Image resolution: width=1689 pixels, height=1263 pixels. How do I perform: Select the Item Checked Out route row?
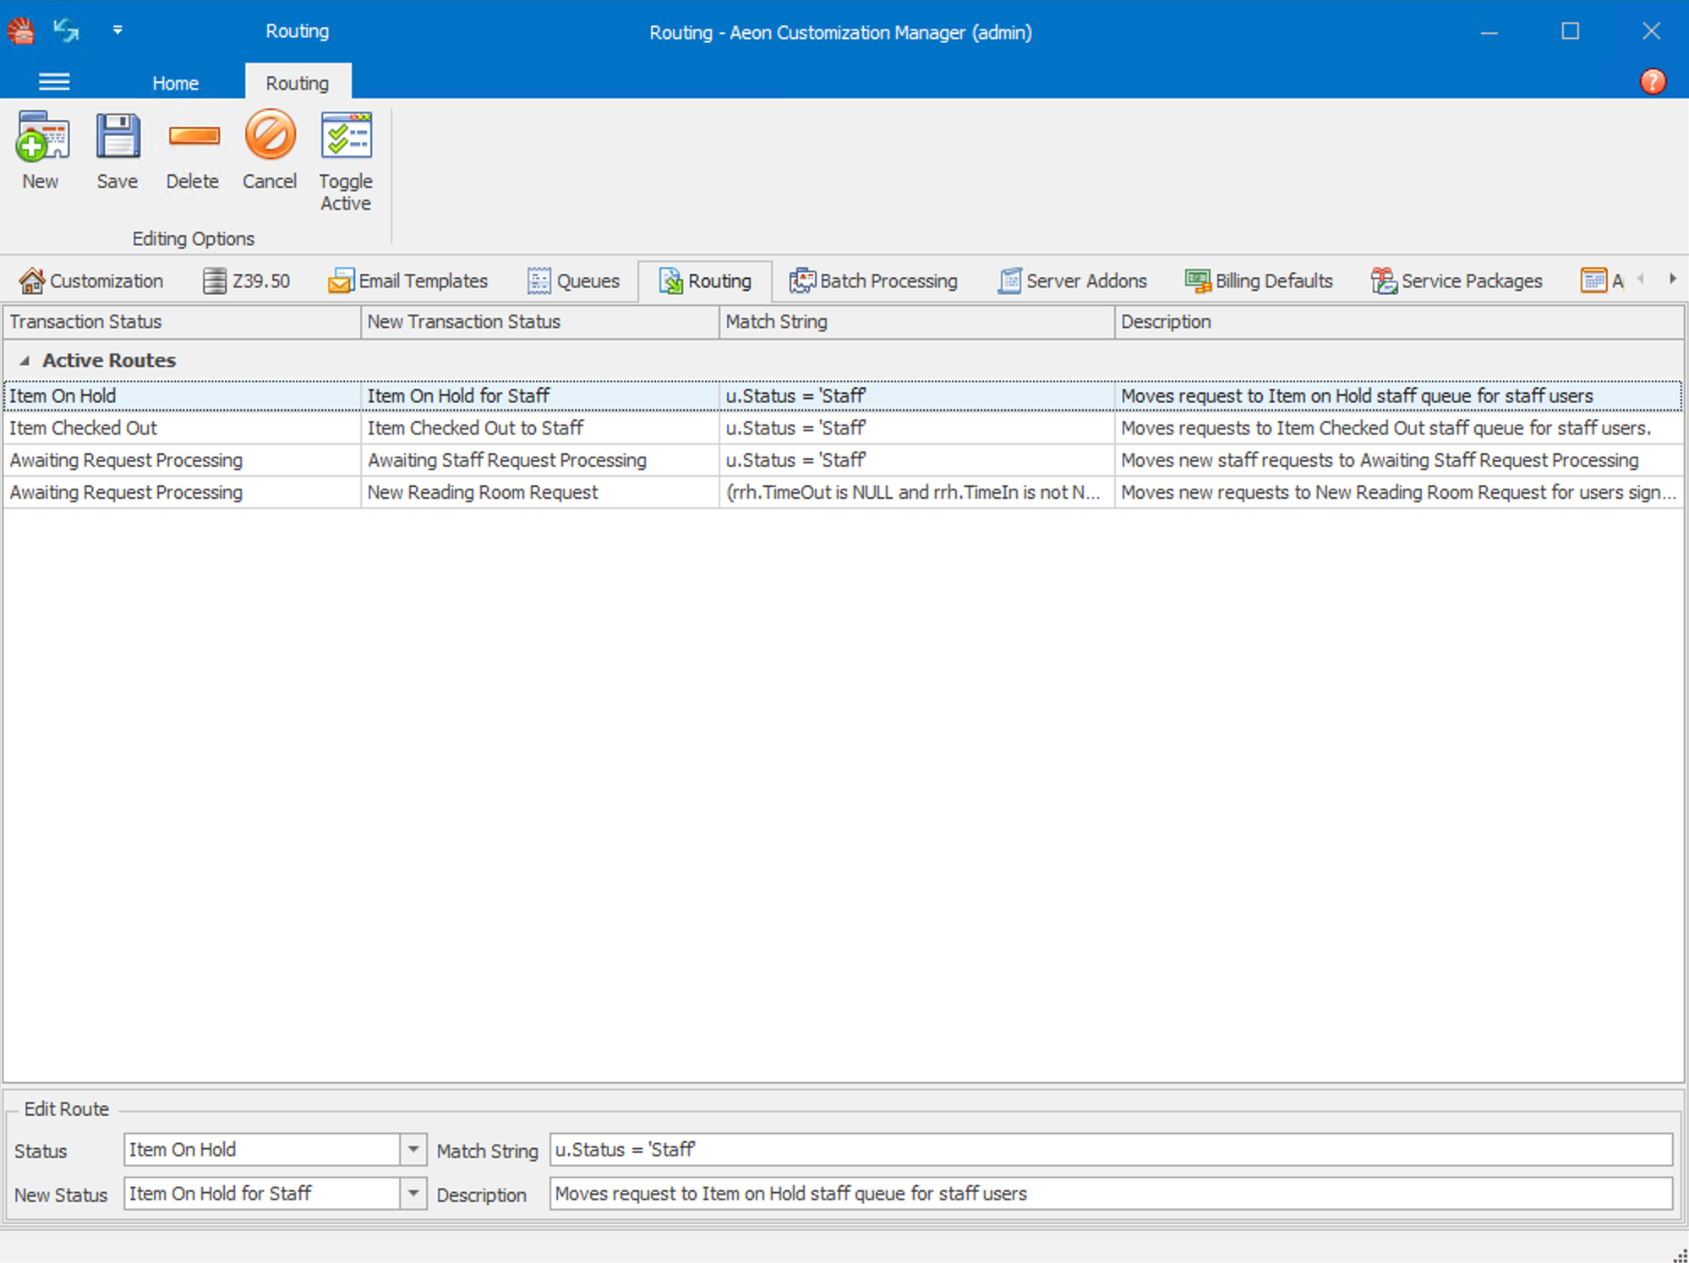pyautogui.click(x=169, y=428)
